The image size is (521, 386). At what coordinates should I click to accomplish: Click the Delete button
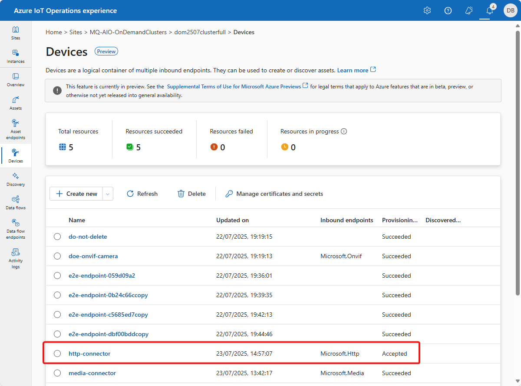(191, 194)
